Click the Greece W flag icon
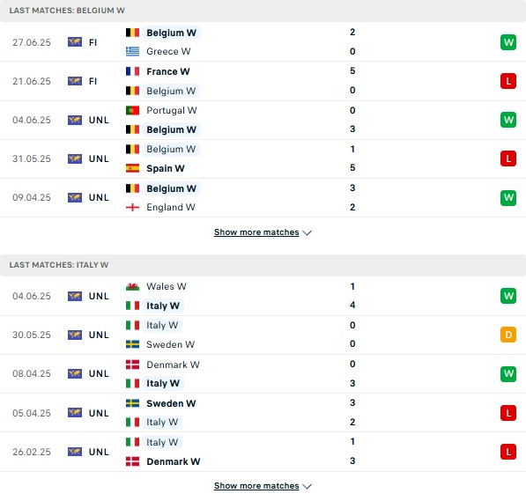The width and height of the screenshot is (526, 501). 132,51
